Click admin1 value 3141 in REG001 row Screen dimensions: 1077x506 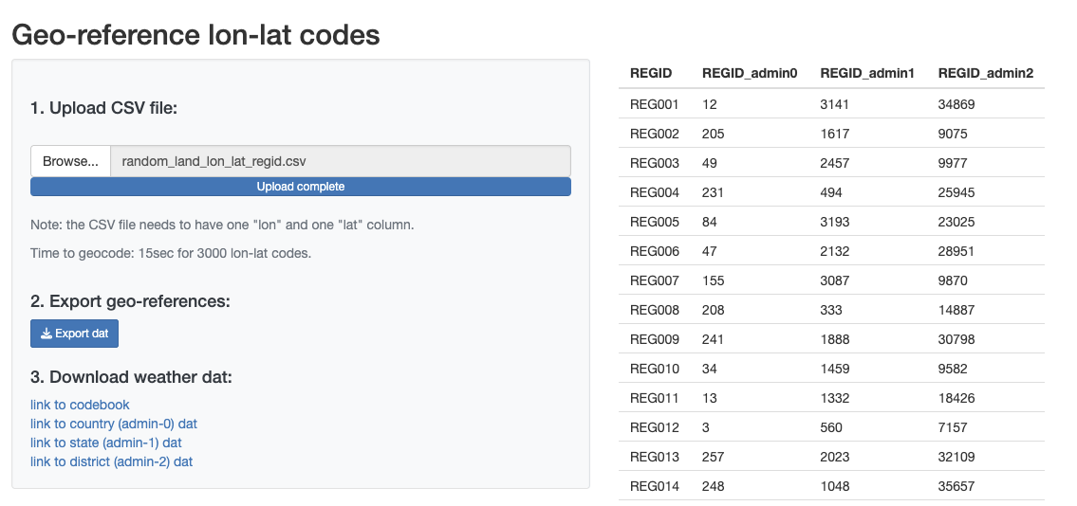coord(834,104)
